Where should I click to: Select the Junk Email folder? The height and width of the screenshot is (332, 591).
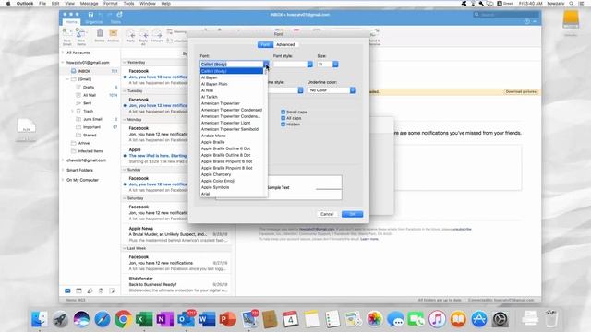[x=92, y=119]
